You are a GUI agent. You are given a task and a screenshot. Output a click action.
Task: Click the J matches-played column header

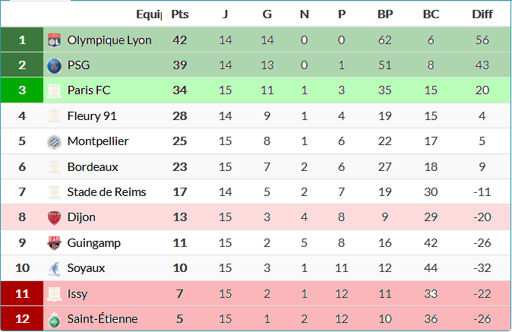[x=225, y=14]
